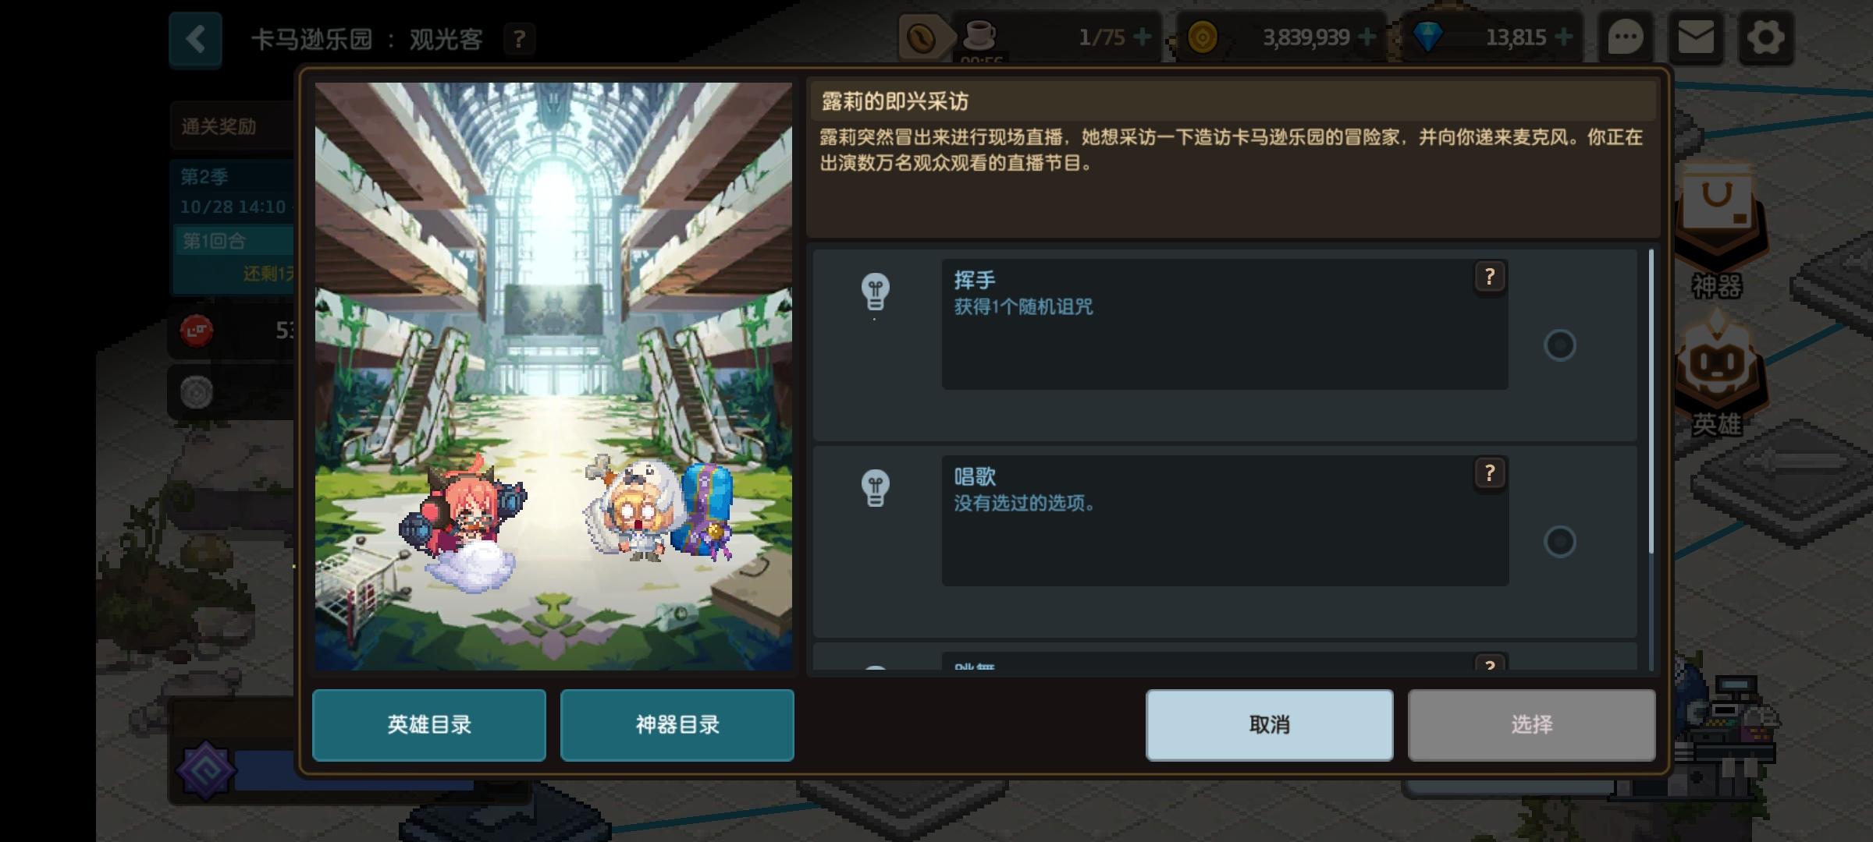The image size is (1873, 842).
Task: Select the 唱歌 radio button
Action: coord(1559,541)
